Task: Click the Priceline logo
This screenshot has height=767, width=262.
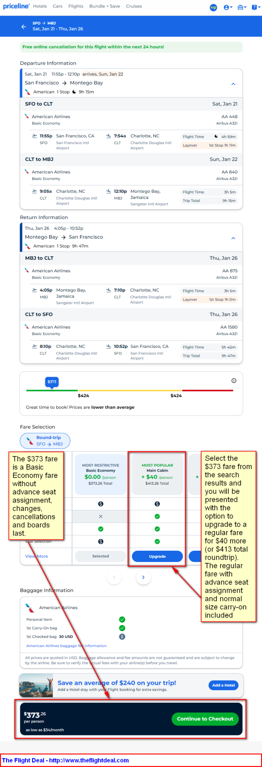Action: [x=16, y=6]
